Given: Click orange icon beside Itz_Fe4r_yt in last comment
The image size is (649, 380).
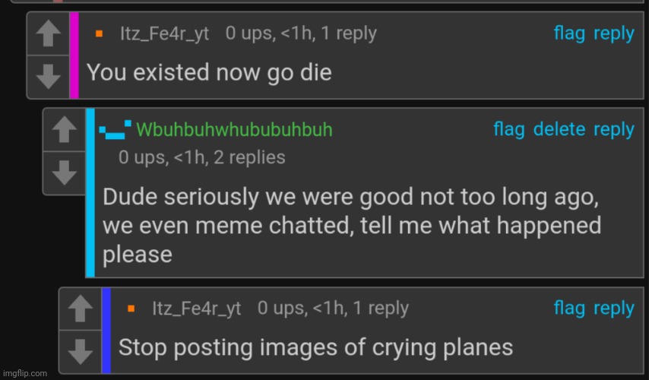Looking at the screenshot, I should [x=131, y=309].
